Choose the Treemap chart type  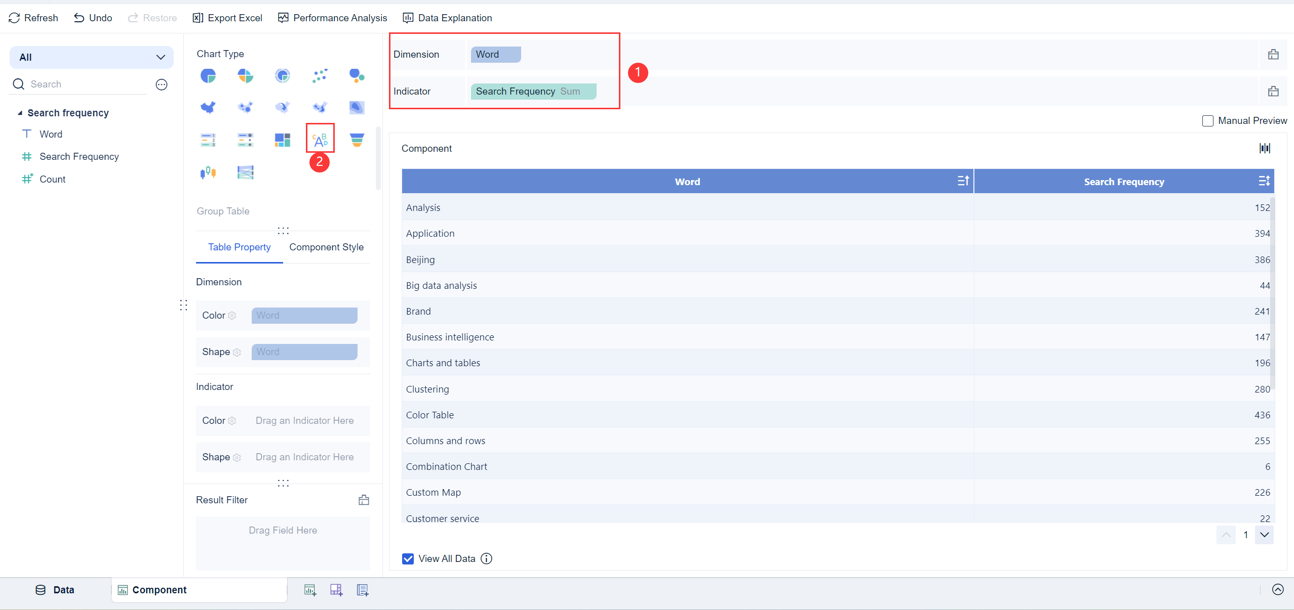coord(283,140)
